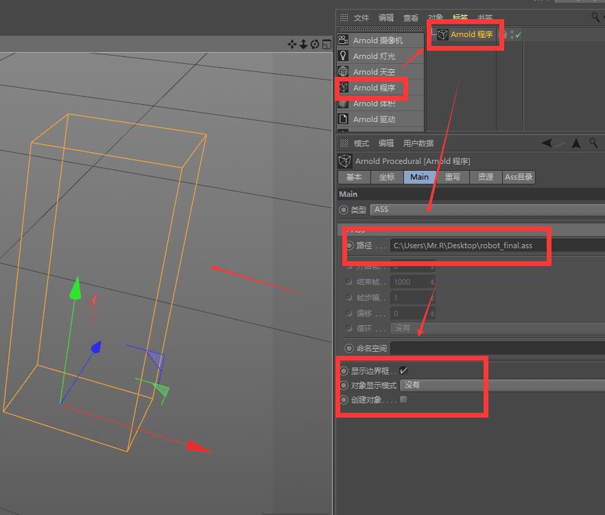
Task: Choose Arnold 驱动 from the list
Action: pyautogui.click(x=381, y=119)
